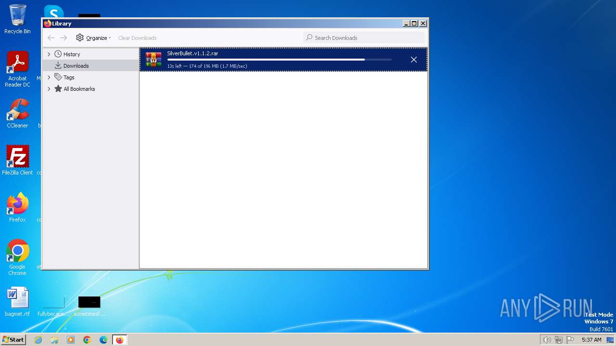616x346 pixels.
Task: Click the SilverBullet.v1.1.2.rar file name
Action: [192, 53]
